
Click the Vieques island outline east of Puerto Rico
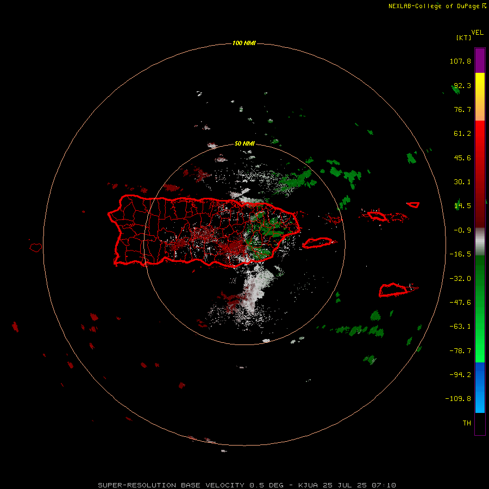317,243
